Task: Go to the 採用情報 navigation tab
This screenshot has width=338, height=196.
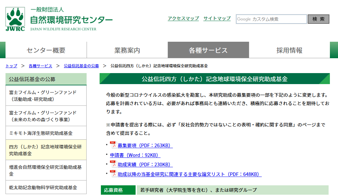Action: (x=289, y=50)
